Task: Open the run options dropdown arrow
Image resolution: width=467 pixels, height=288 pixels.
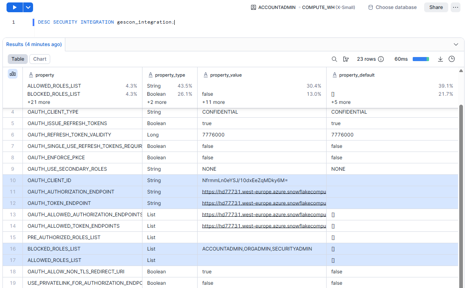Action: pyautogui.click(x=28, y=7)
